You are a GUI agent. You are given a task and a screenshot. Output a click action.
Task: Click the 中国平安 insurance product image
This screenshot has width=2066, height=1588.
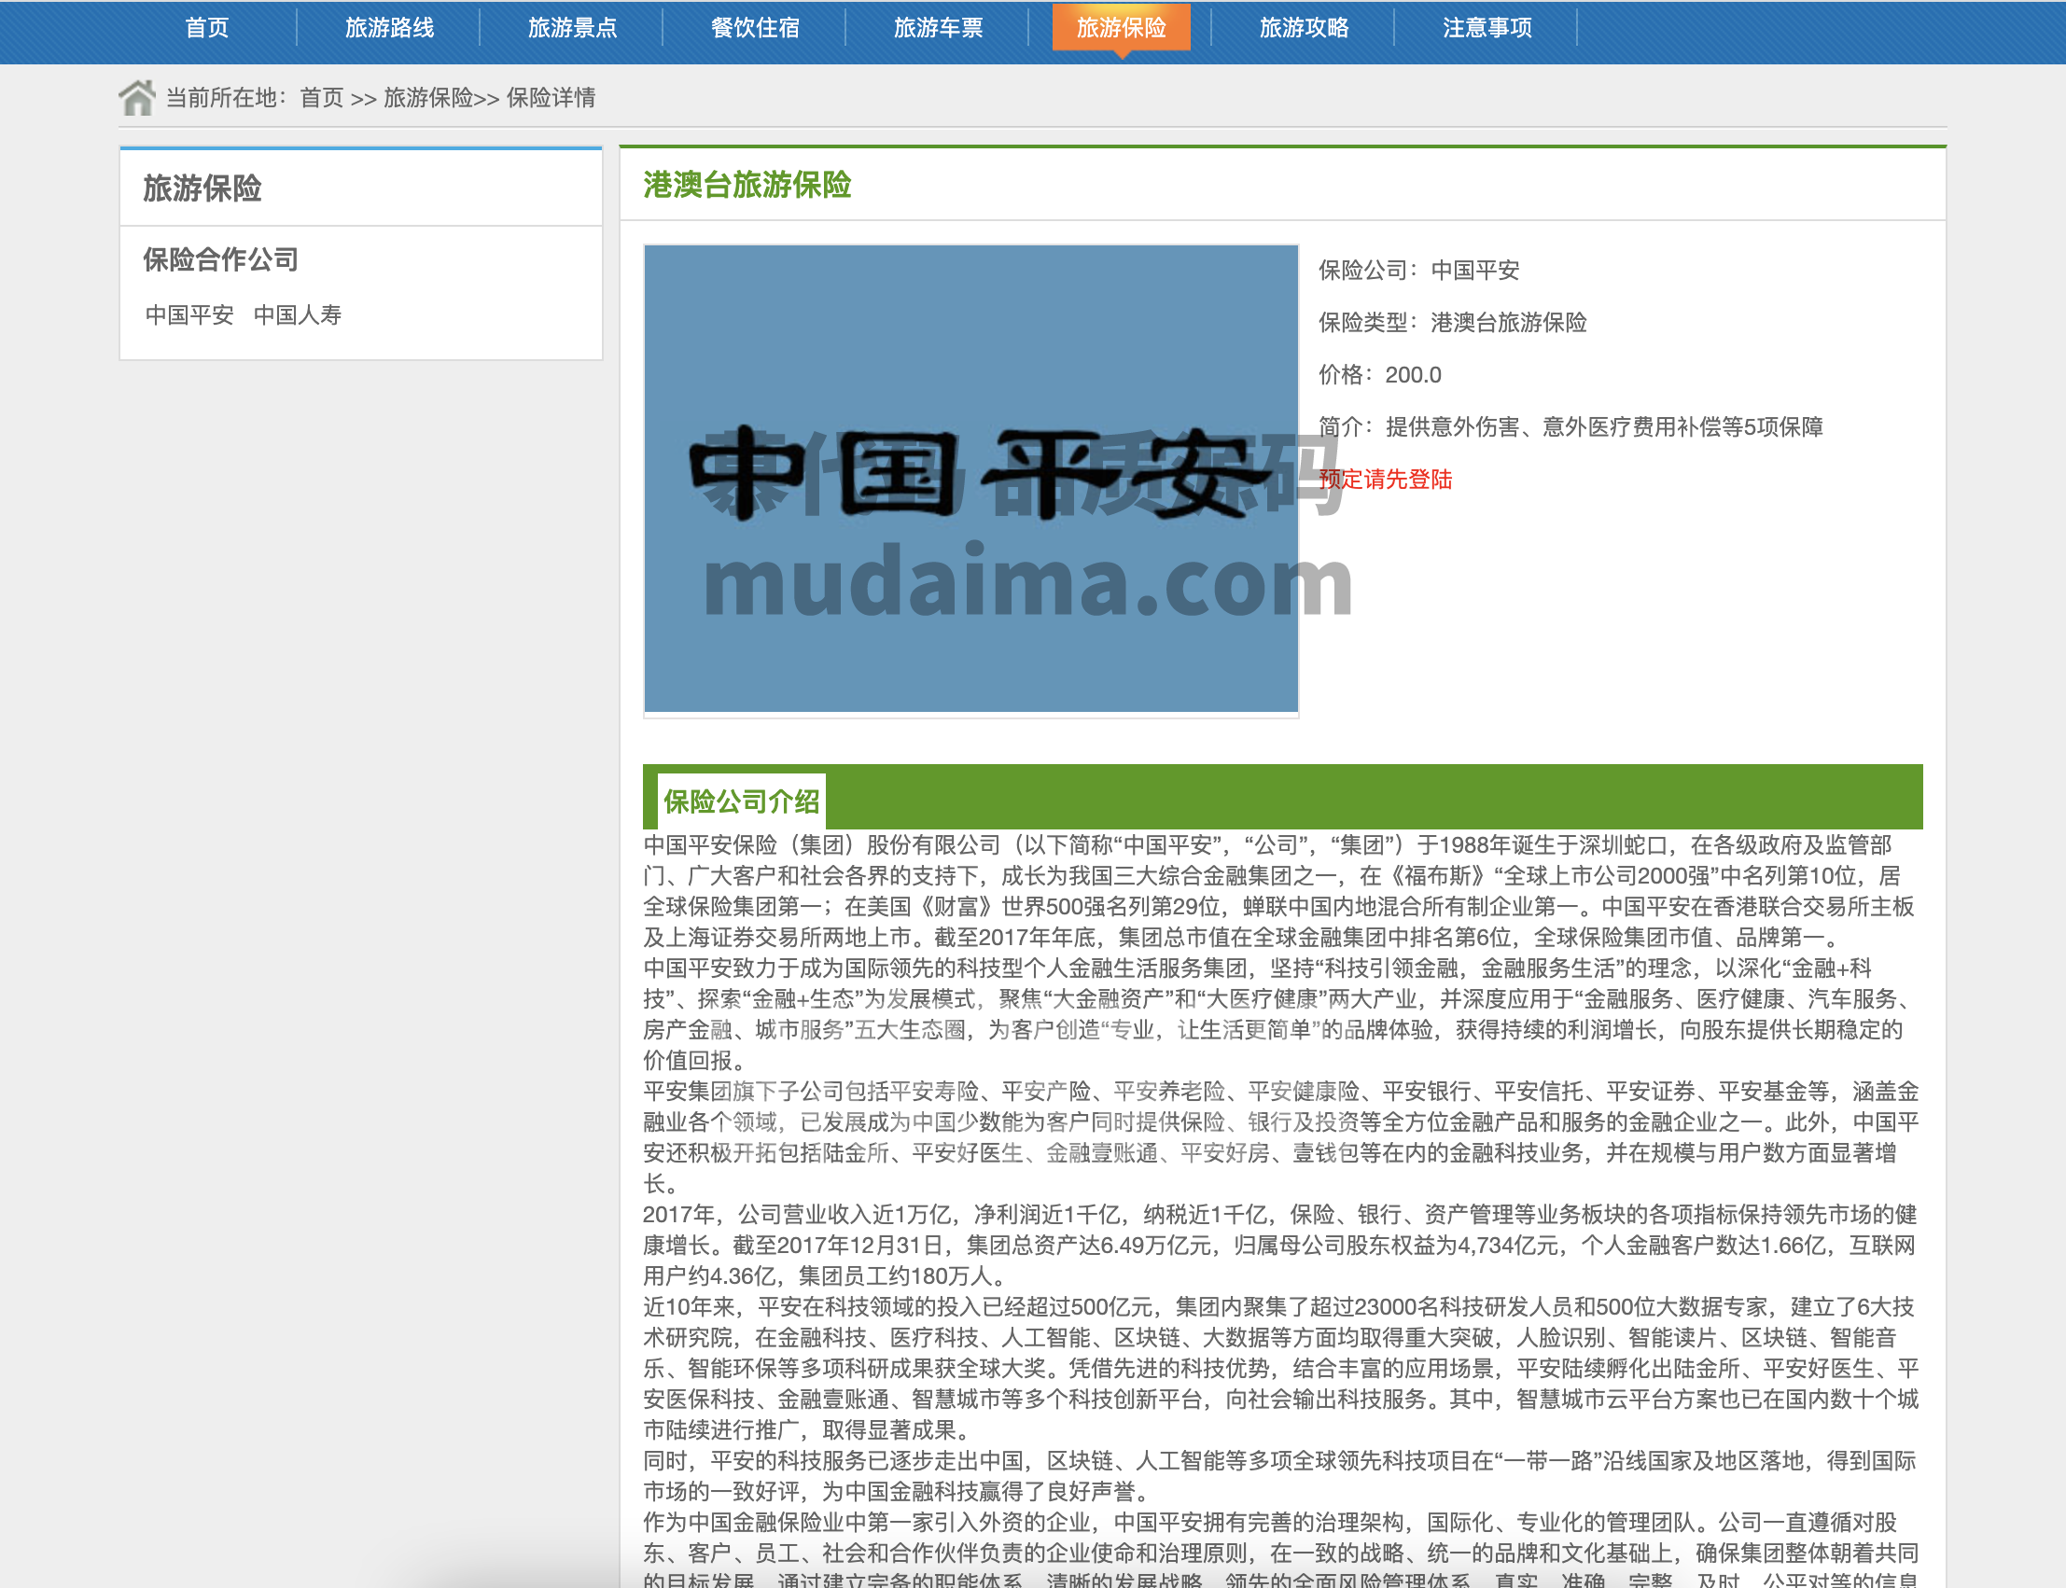970,479
